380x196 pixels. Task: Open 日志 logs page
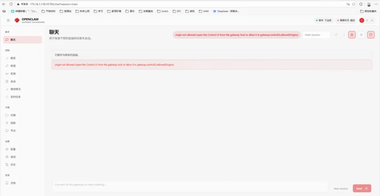23,165
